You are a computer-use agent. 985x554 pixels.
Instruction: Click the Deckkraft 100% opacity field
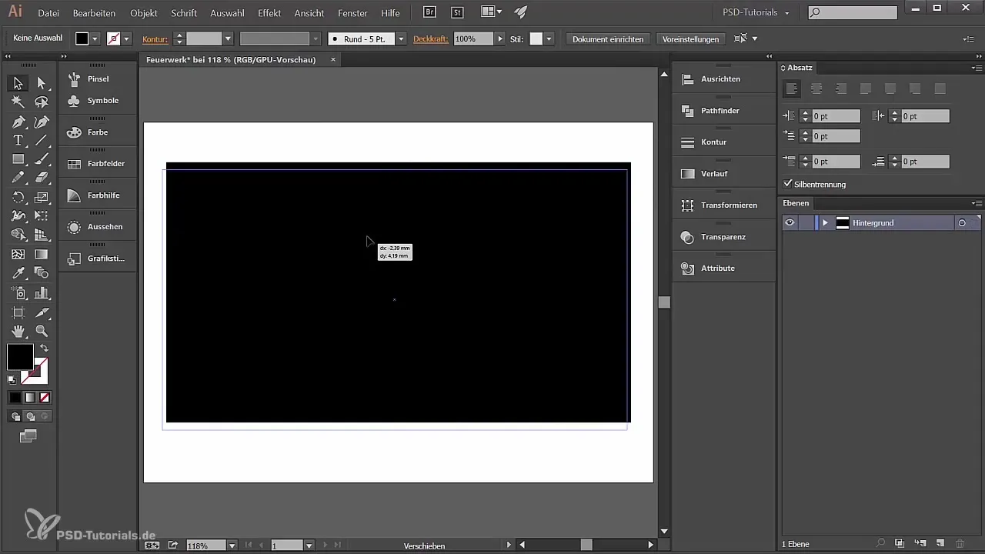point(472,38)
